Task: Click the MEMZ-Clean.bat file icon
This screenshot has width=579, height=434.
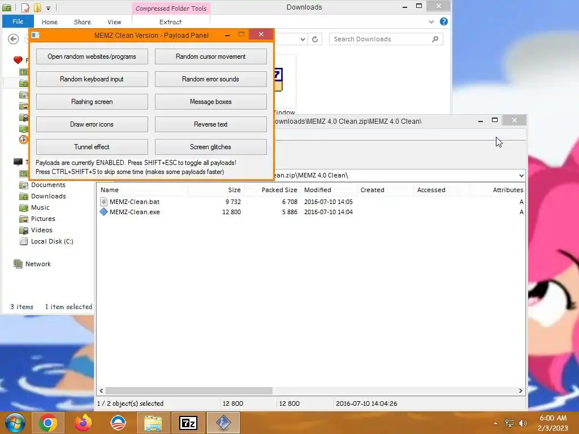Action: [104, 202]
